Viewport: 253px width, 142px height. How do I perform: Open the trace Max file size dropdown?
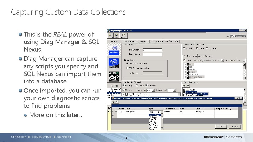coord(244,60)
